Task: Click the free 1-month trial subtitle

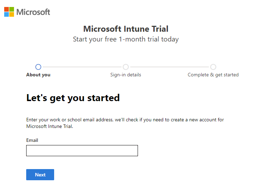Action: pyautogui.click(x=126, y=39)
